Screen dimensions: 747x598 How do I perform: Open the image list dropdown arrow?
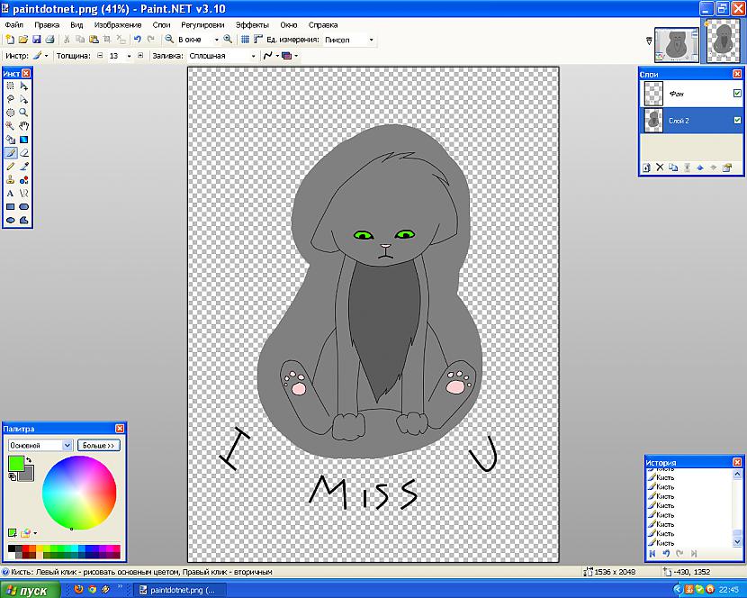pos(649,41)
